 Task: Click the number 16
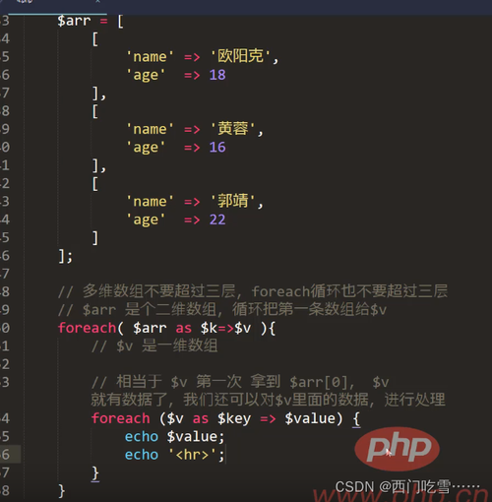217,147
